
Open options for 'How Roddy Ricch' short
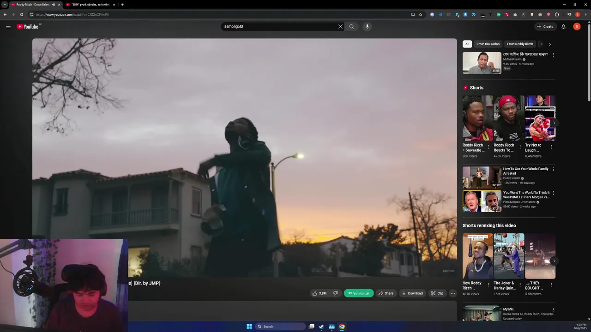click(488, 285)
